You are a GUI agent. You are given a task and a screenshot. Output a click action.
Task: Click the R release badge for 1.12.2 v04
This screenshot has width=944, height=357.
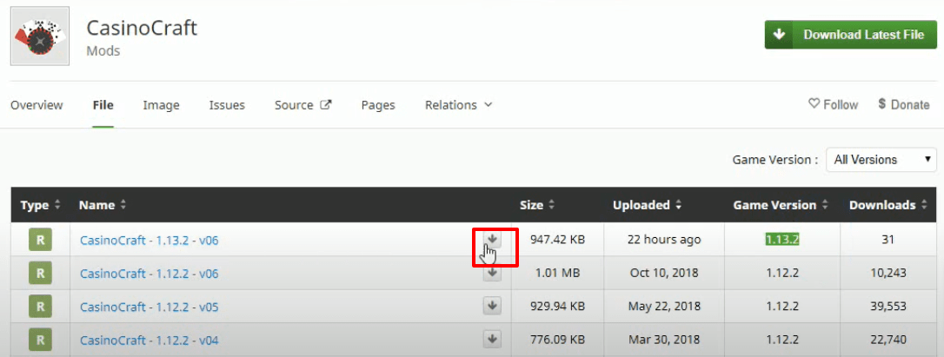40,340
